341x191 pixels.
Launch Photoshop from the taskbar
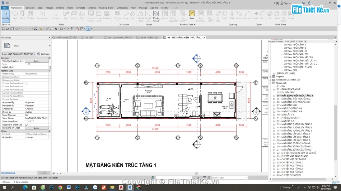(52, 187)
